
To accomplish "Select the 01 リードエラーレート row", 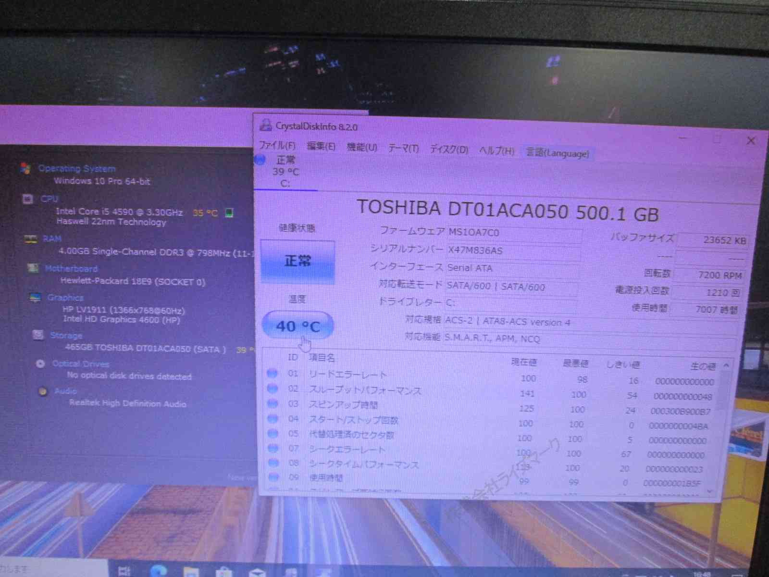I will click(x=347, y=375).
